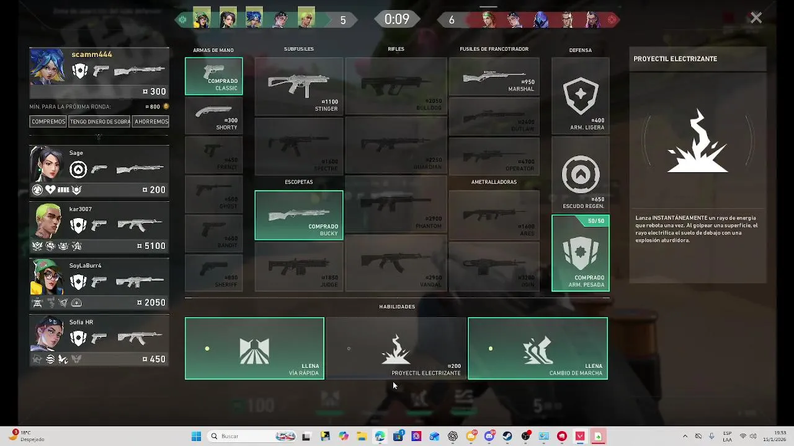The height and width of the screenshot is (446, 794).
Task: Click the Subfusiles category header
Action: (298, 49)
